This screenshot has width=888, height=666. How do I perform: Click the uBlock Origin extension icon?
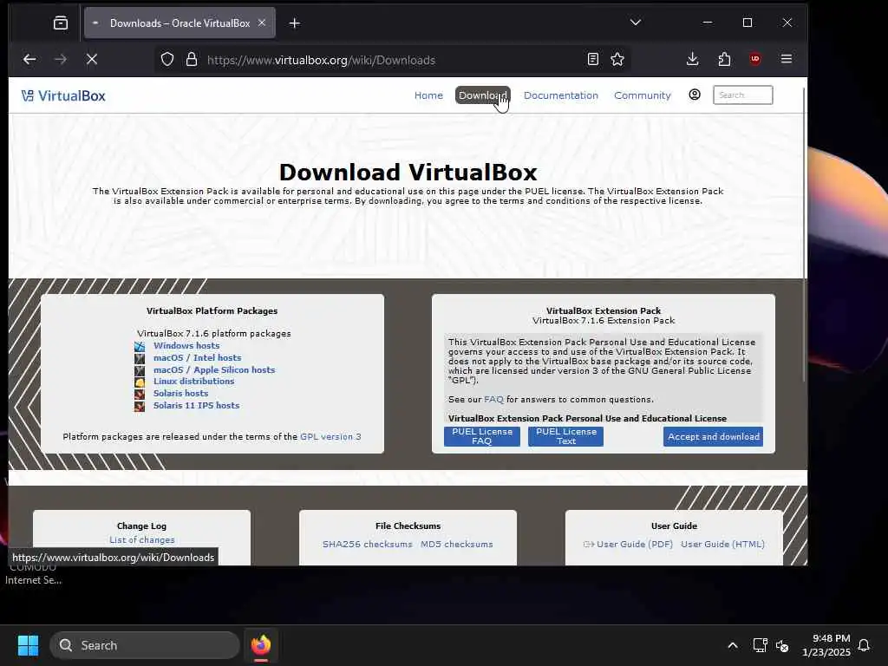pyautogui.click(x=755, y=60)
